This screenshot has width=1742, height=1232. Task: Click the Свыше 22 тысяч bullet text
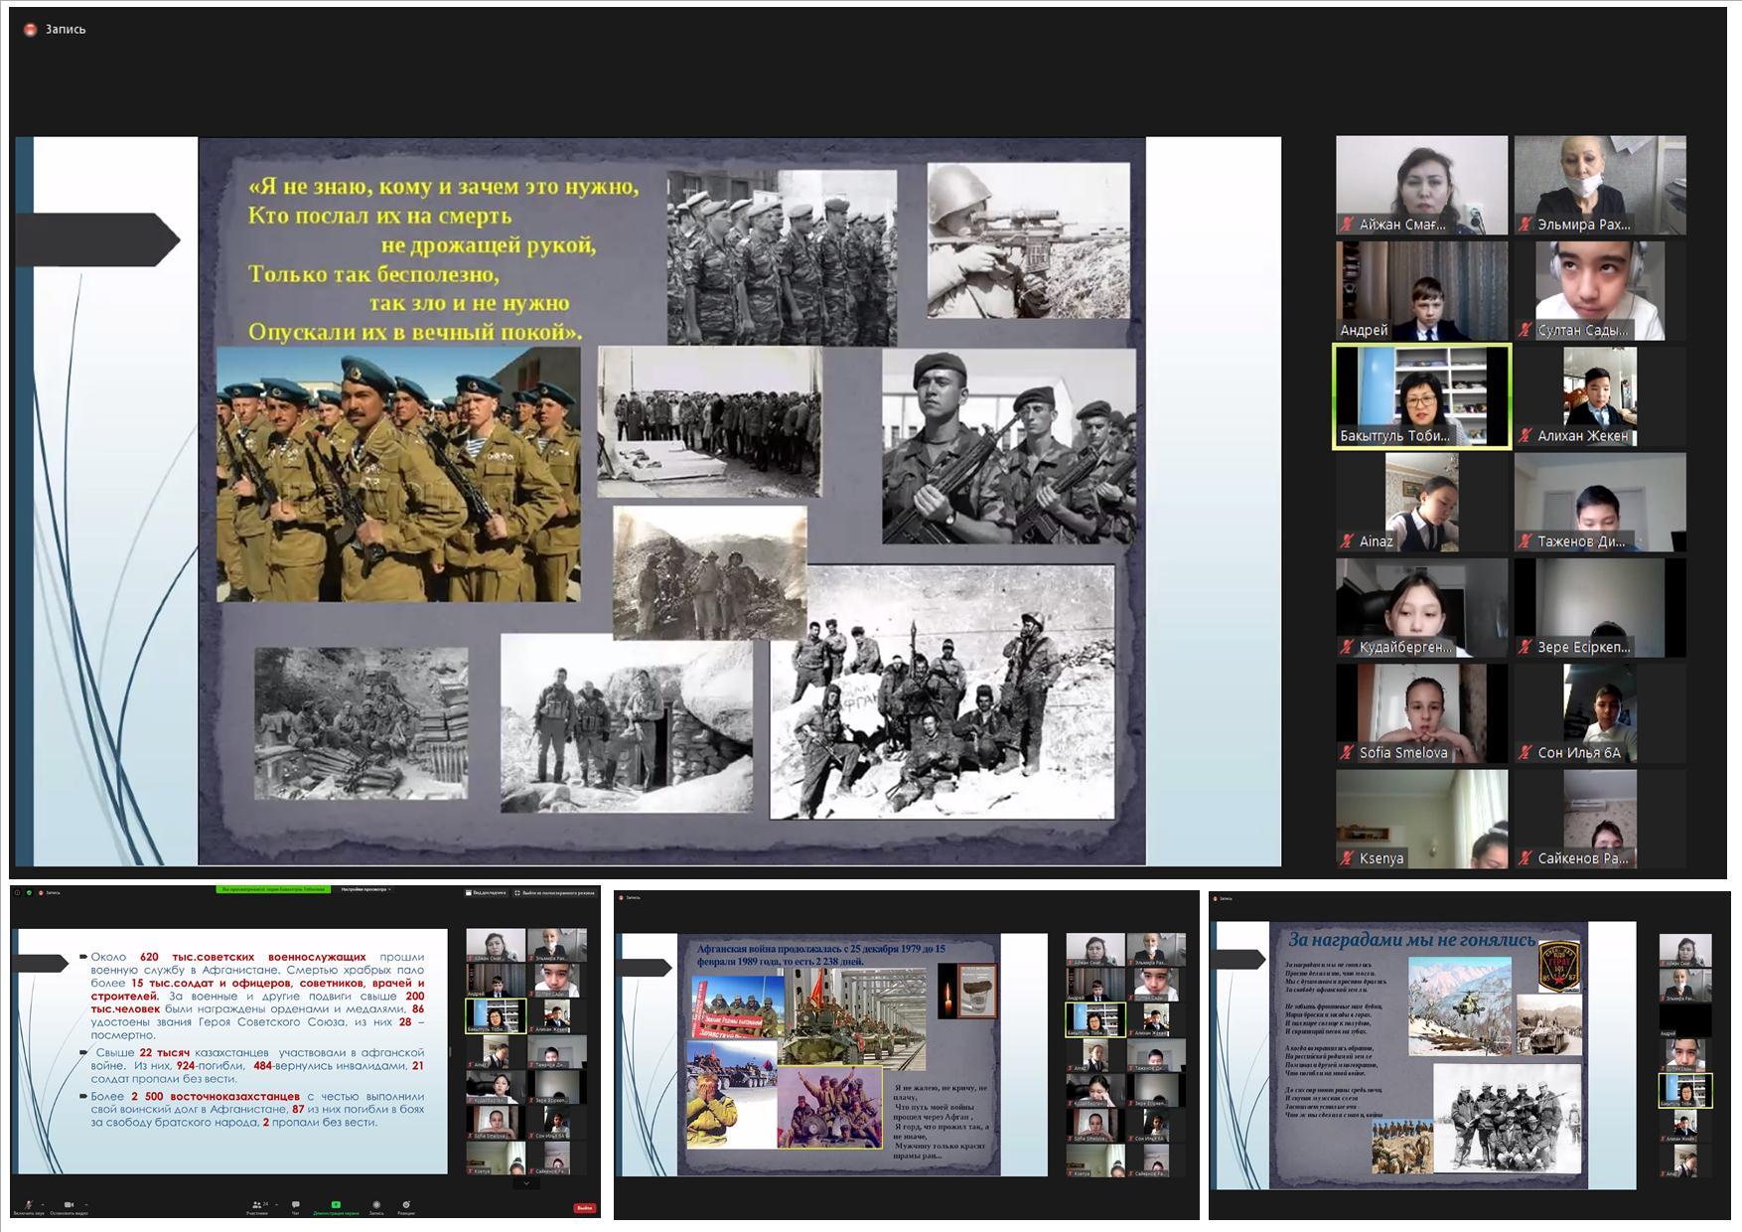[256, 1065]
